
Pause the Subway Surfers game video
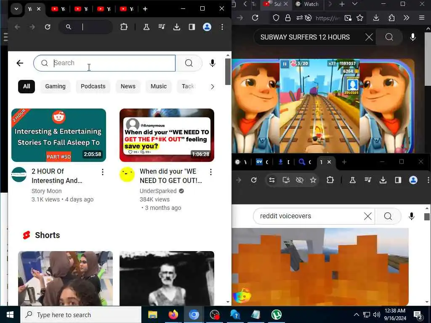[285, 64]
